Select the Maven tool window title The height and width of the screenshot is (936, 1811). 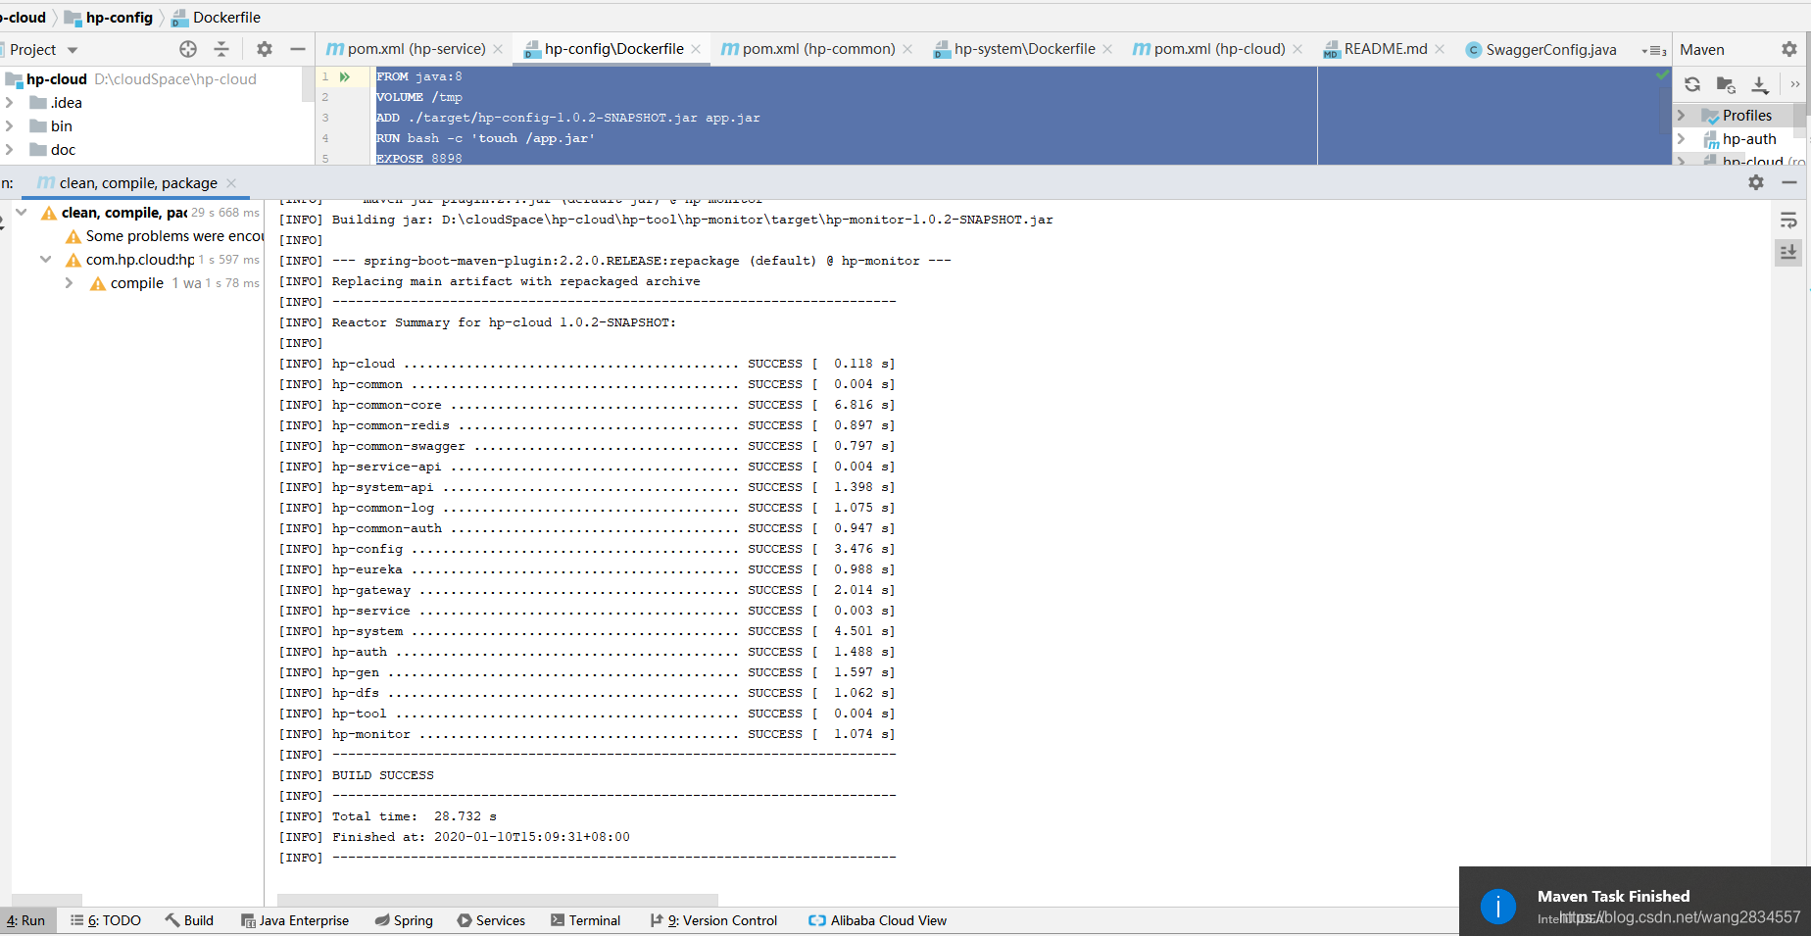point(1701,50)
